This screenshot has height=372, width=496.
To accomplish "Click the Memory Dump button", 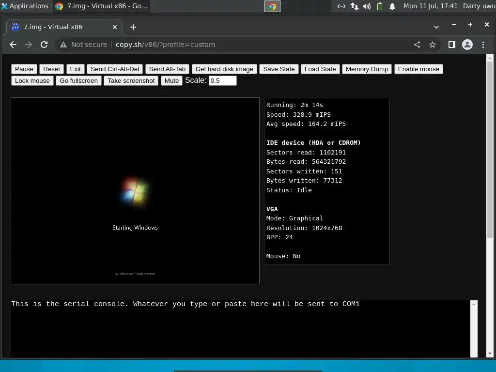I will tap(367, 69).
